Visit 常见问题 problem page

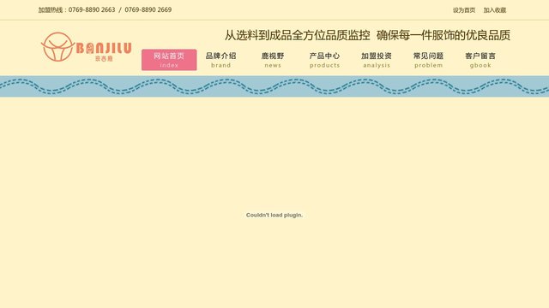[428, 60]
